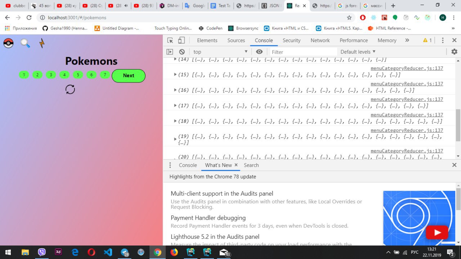Screen dimensions: 461x259
Task: Open the CodePen bookmark
Action: (210, 28)
